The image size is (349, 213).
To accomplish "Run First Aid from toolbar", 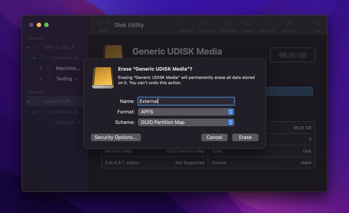I will [207, 23].
